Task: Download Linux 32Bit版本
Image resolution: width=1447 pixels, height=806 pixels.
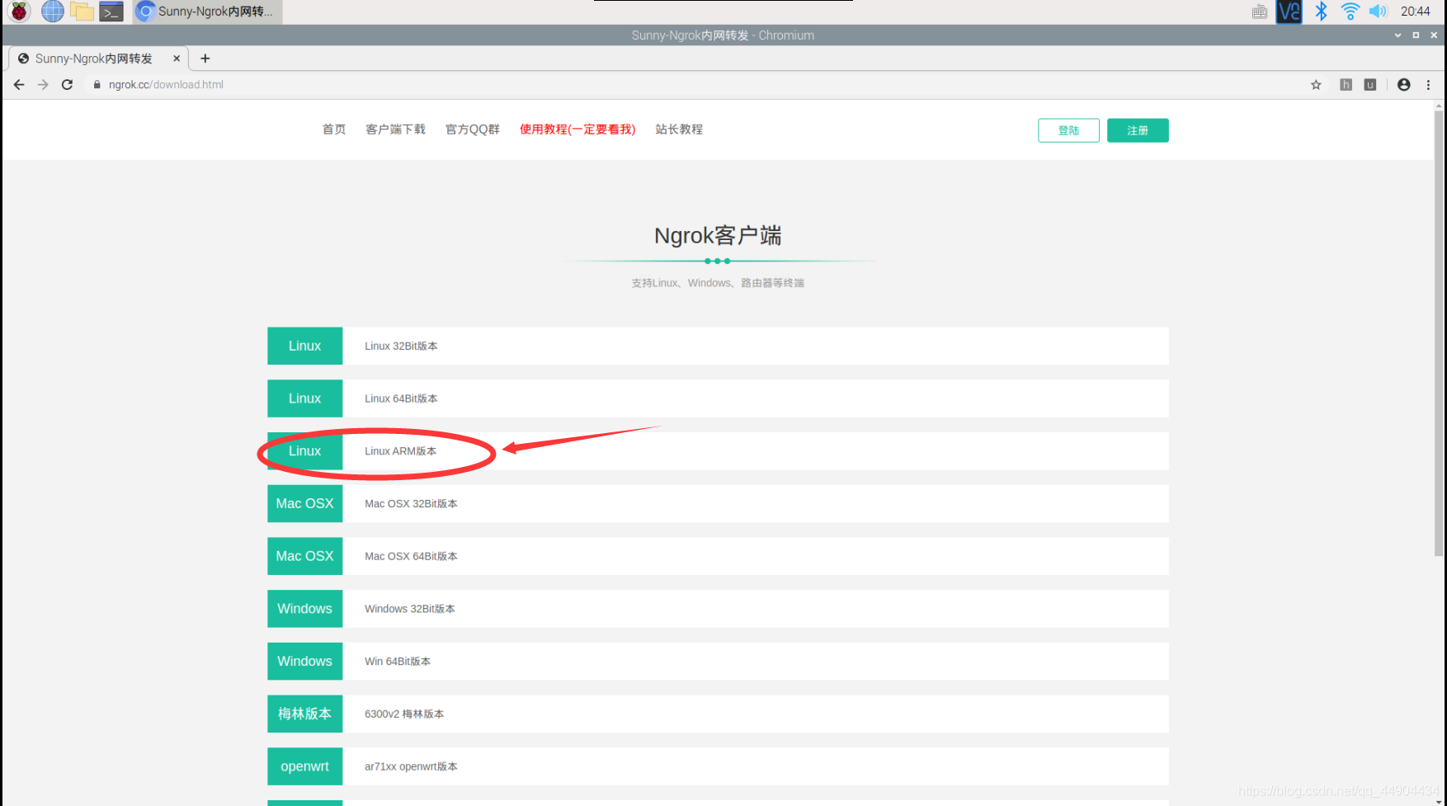Action: coord(401,346)
